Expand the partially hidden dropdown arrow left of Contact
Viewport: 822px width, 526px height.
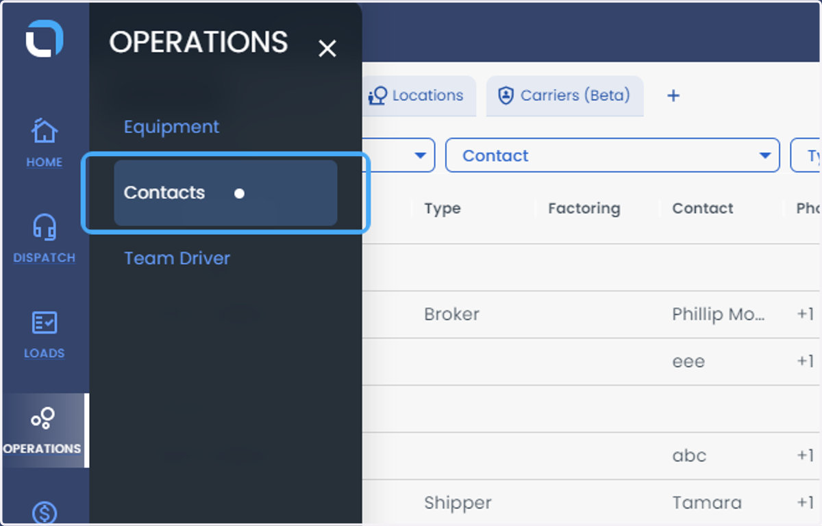pos(421,155)
